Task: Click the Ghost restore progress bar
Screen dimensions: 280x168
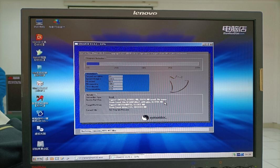Action: click(142, 64)
